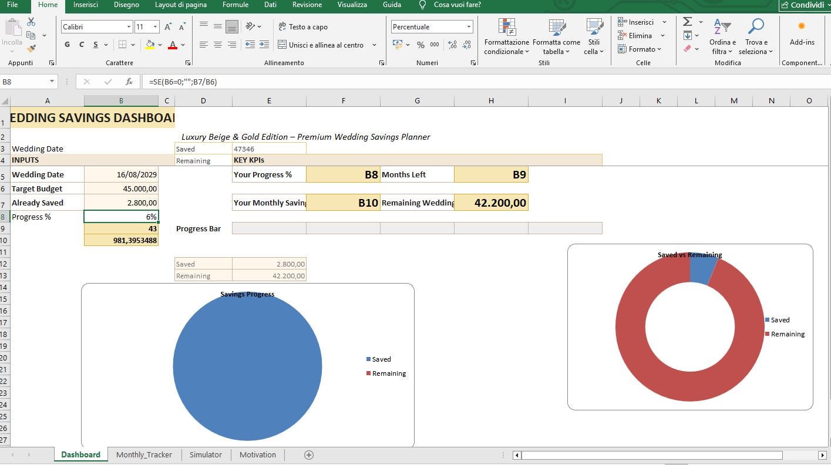831x465 pixels.
Task: Click the Center align text icon
Action: click(x=218, y=45)
